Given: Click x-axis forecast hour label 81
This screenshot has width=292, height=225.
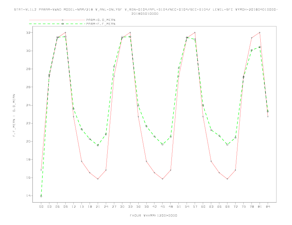Looking at the screenshot, I should click(x=260, y=207).
